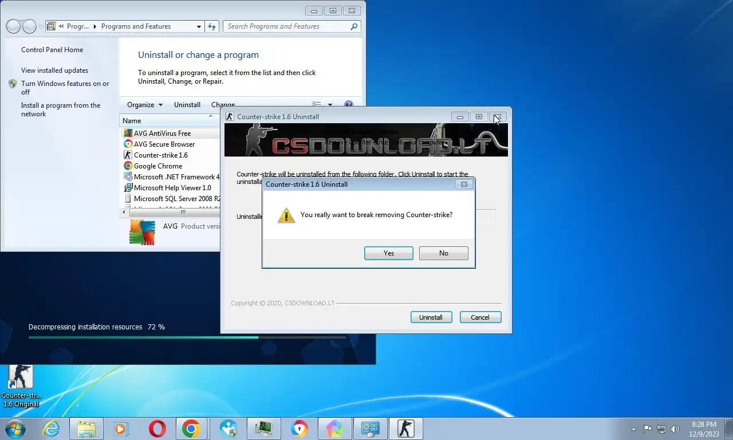The height and width of the screenshot is (440, 733).
Task: Open the AVG Secure Browser taskbar icon
Action: [x=299, y=429]
